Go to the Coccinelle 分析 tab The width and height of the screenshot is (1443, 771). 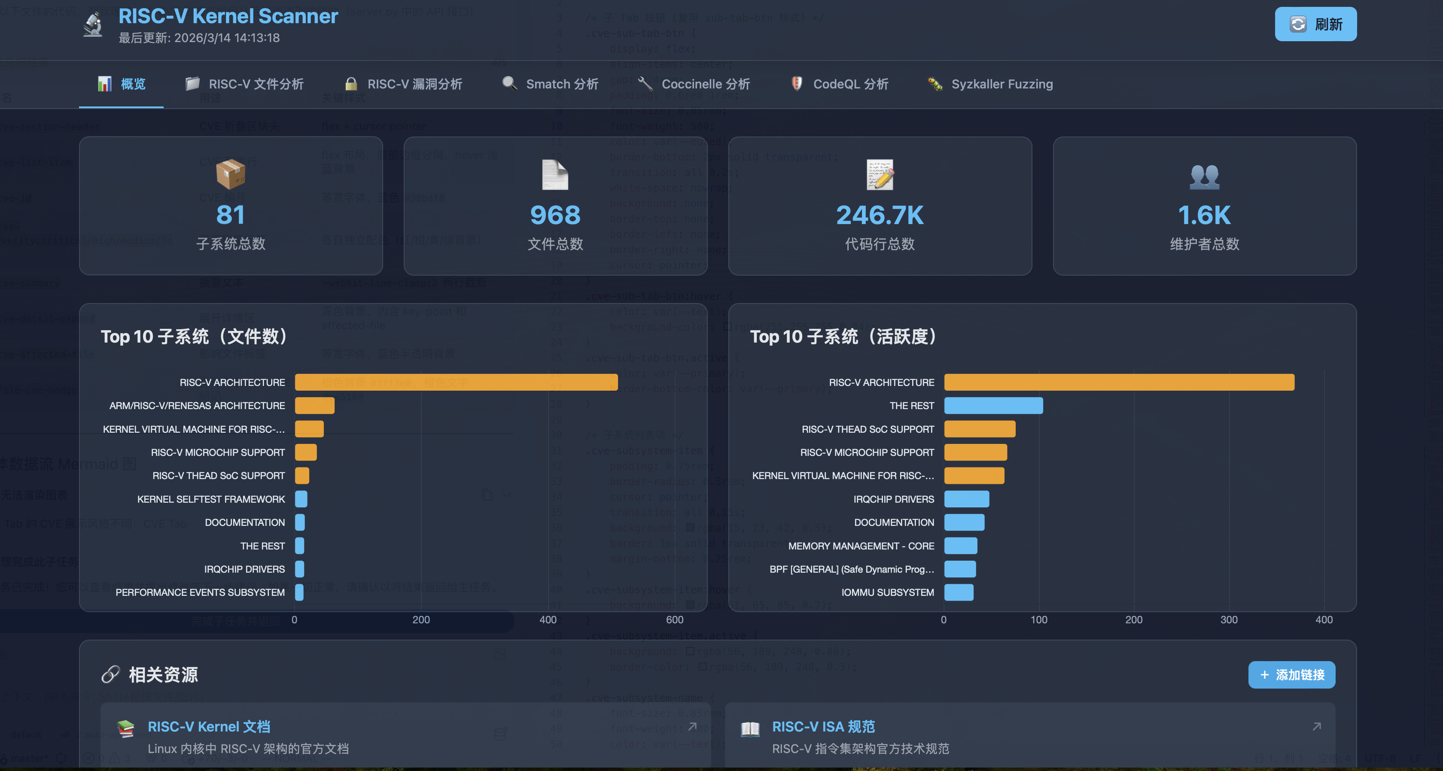694,84
